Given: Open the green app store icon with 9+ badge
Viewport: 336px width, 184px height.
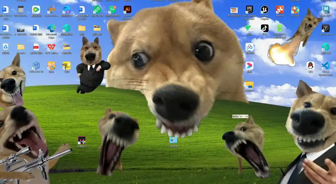Looking at the screenshot, I should (112, 10).
